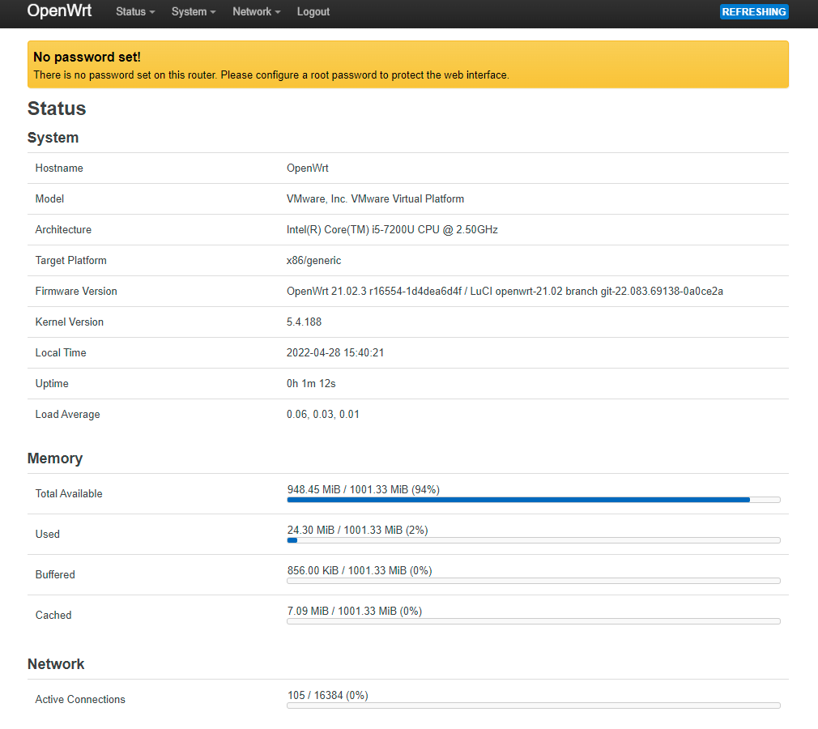Click the '105 / 16384 (0%)' connections text
Image resolution: width=818 pixels, height=729 pixels.
[x=328, y=695]
